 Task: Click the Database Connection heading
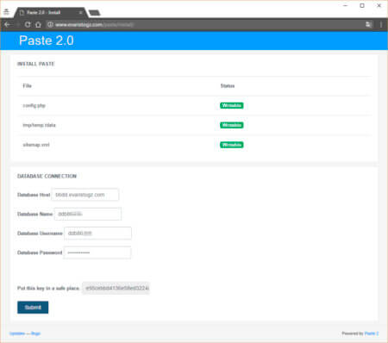[x=47, y=176]
